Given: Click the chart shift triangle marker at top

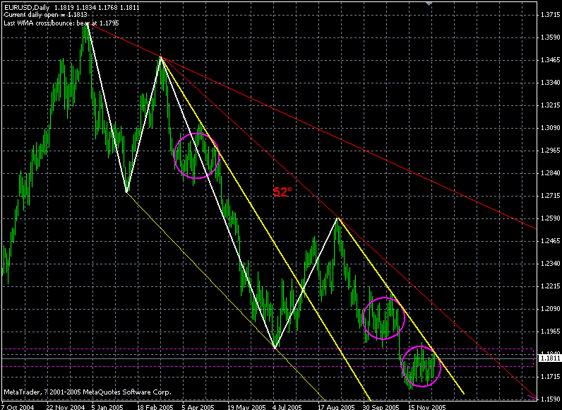Looking at the screenshot, I should coord(429,4).
